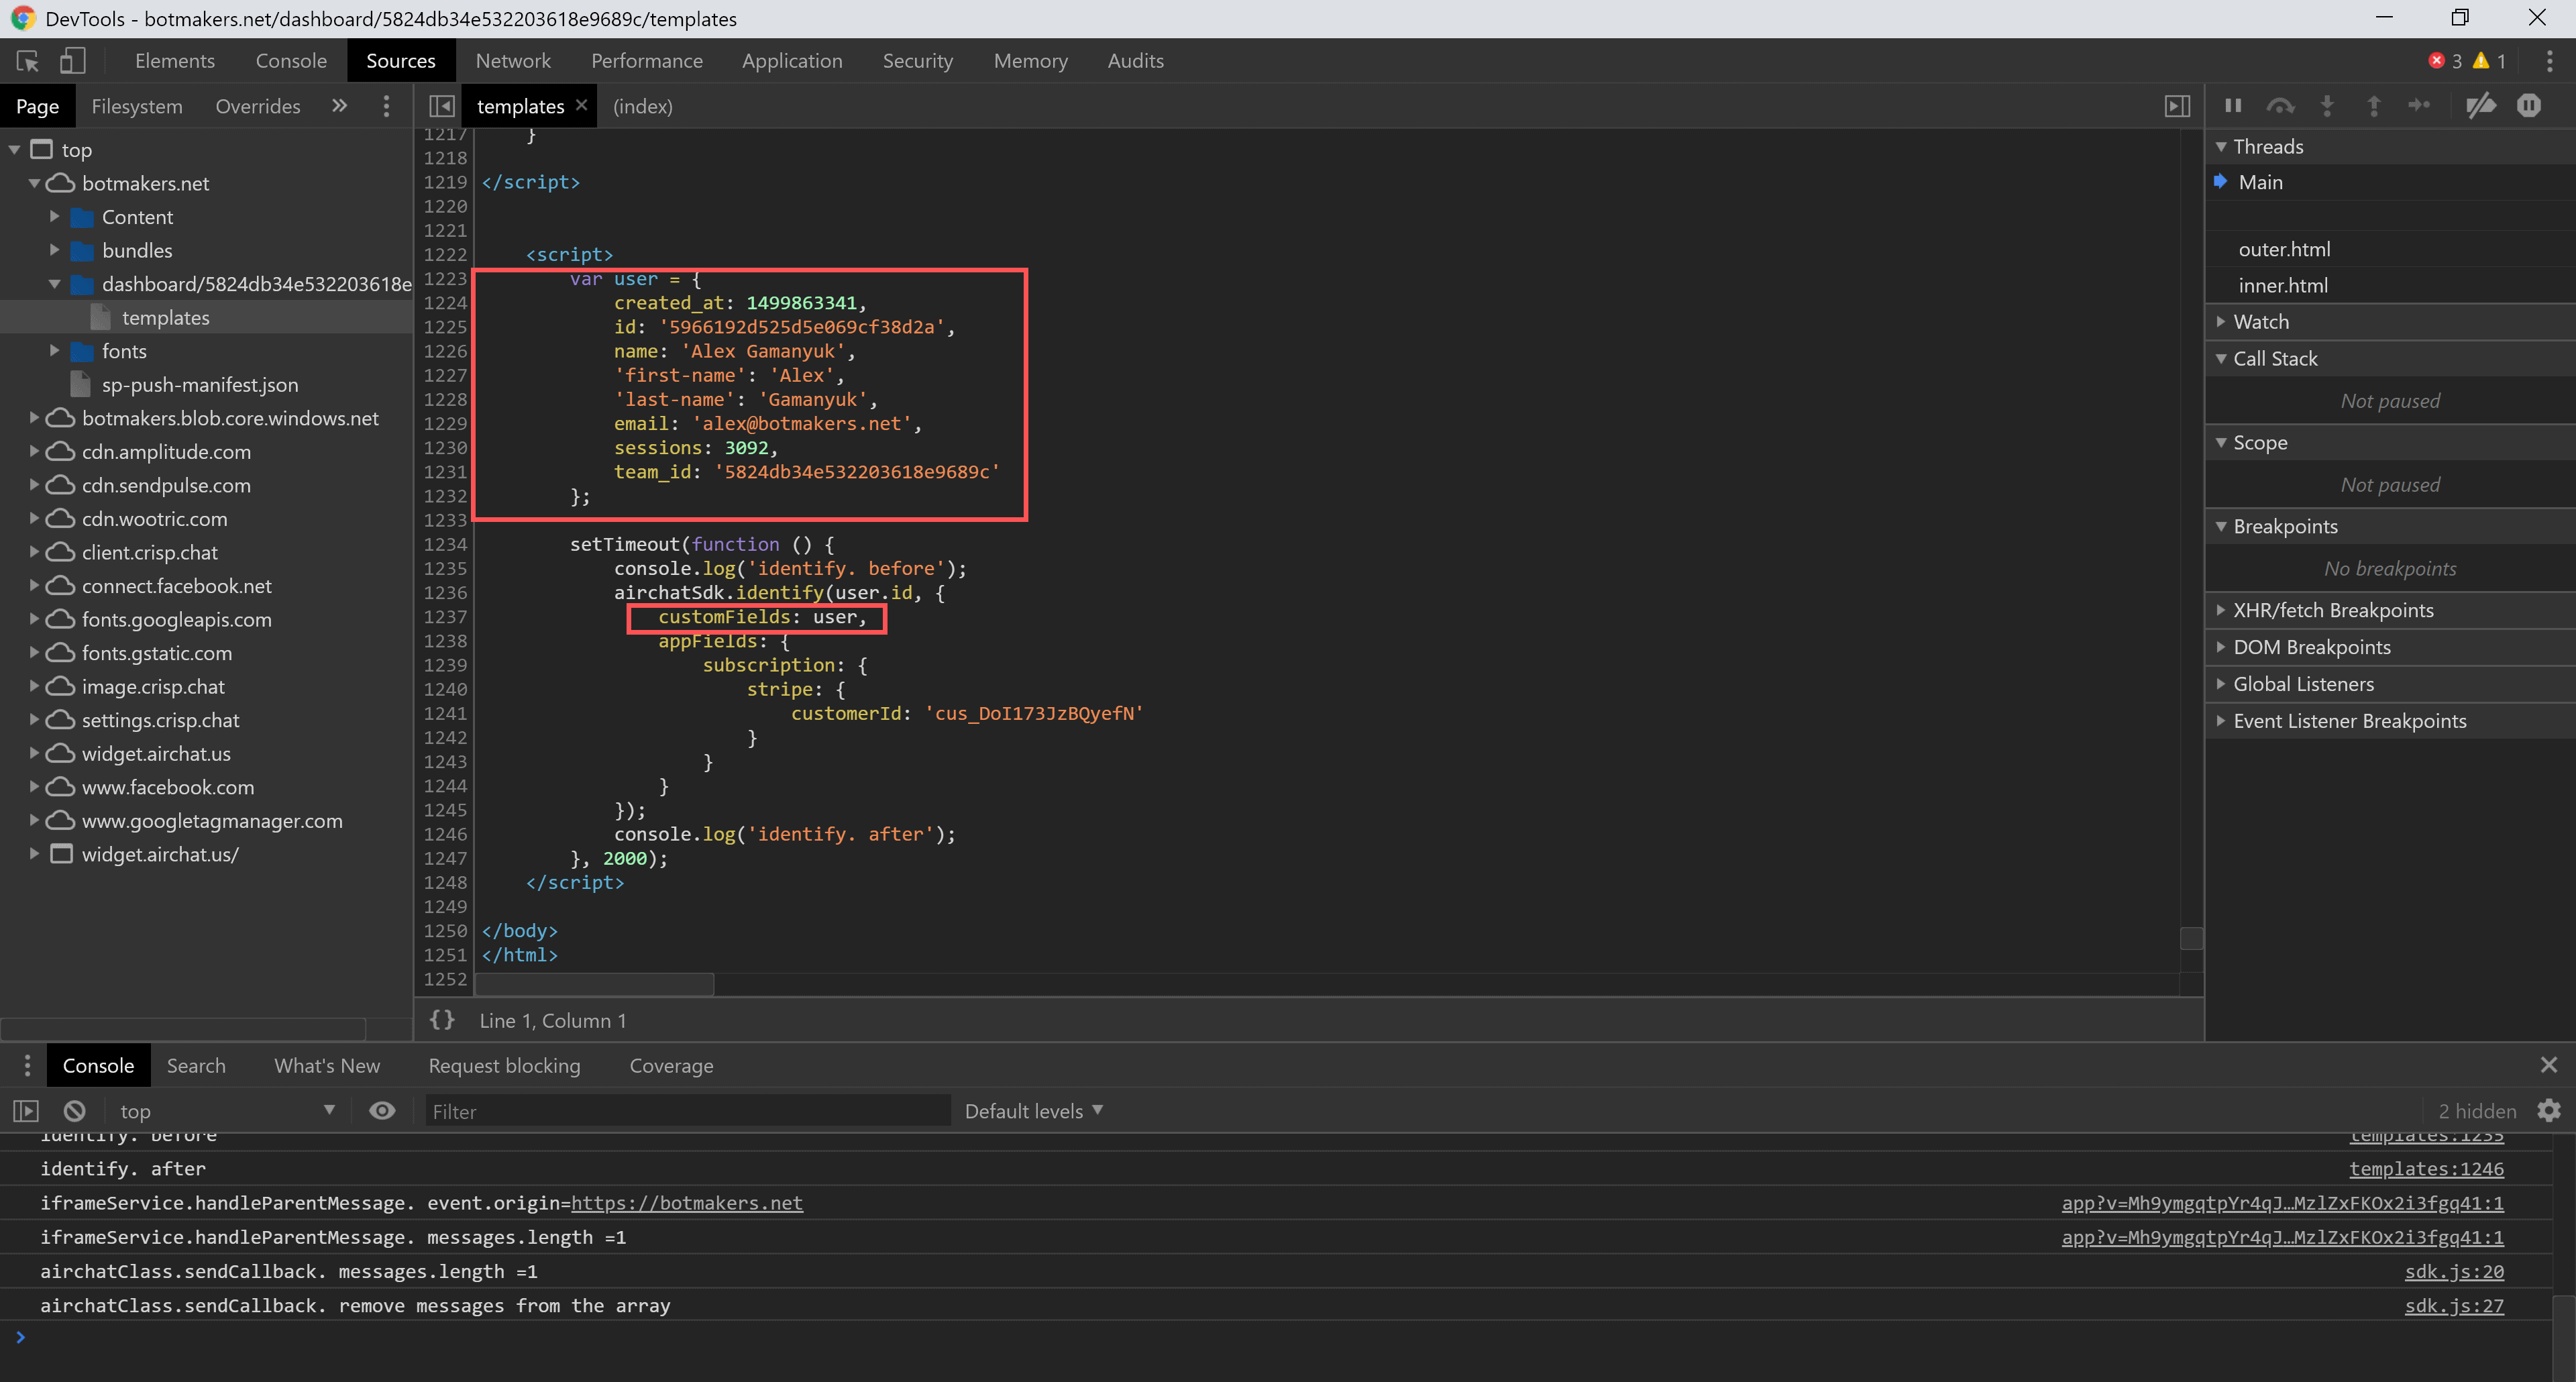
Task: Open the Performance panel
Action: (647, 61)
